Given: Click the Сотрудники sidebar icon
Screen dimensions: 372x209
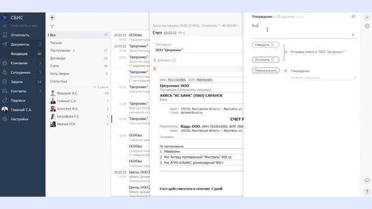Looking at the screenshot, I should tap(5, 73).
